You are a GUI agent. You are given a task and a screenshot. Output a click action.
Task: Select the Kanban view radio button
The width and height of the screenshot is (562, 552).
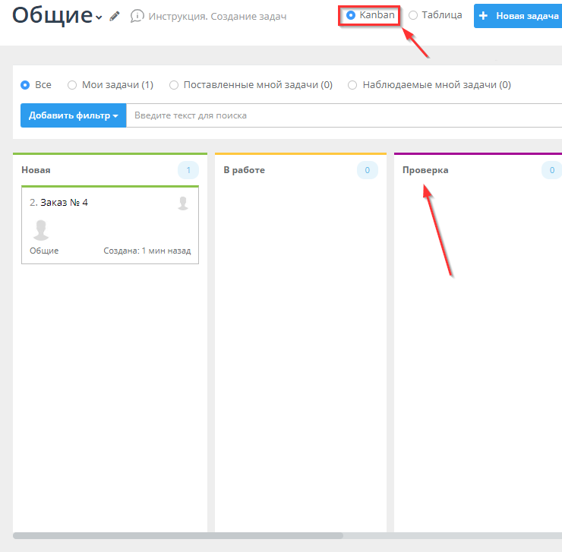tap(351, 15)
